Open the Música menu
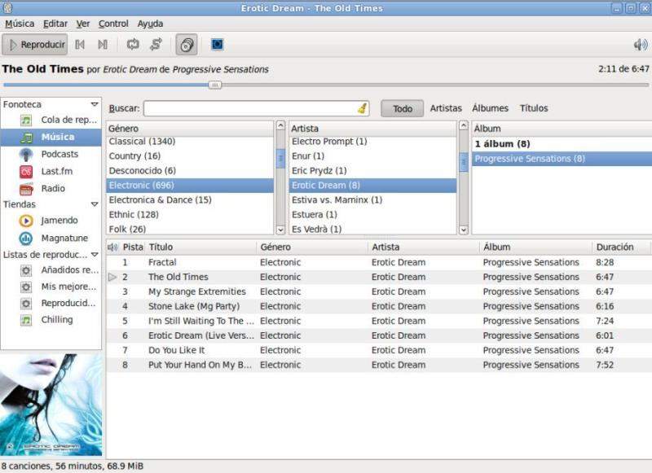Image resolution: width=652 pixels, height=473 pixels. 20,24
